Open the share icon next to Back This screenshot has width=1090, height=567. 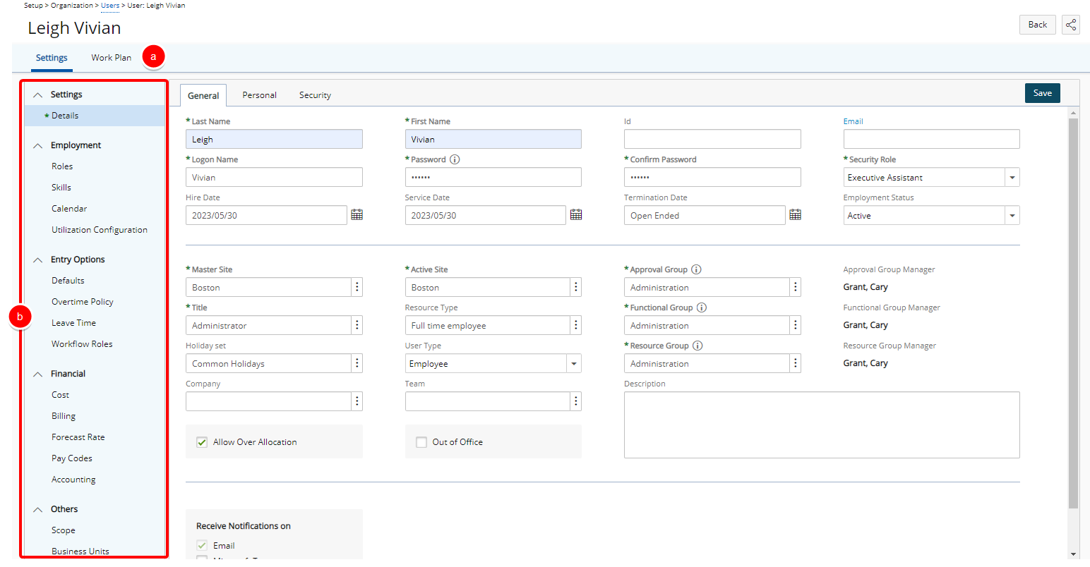(x=1071, y=25)
